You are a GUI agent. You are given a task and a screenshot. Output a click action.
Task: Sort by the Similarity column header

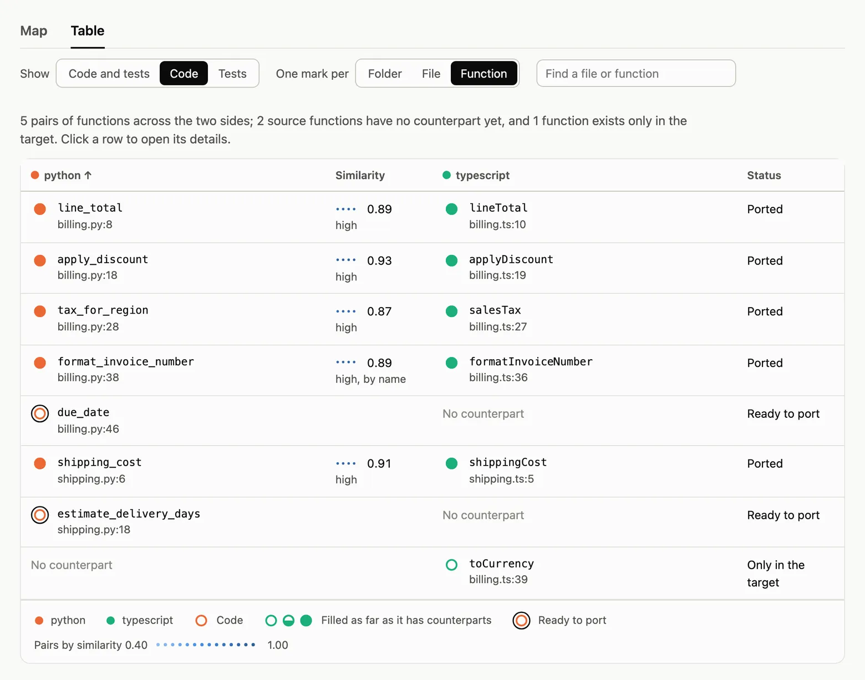360,176
